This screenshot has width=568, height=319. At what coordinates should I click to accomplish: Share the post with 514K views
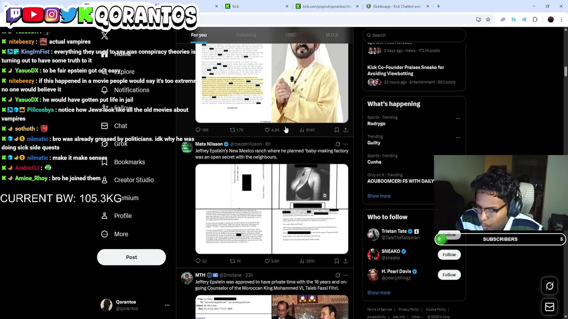[x=346, y=130]
